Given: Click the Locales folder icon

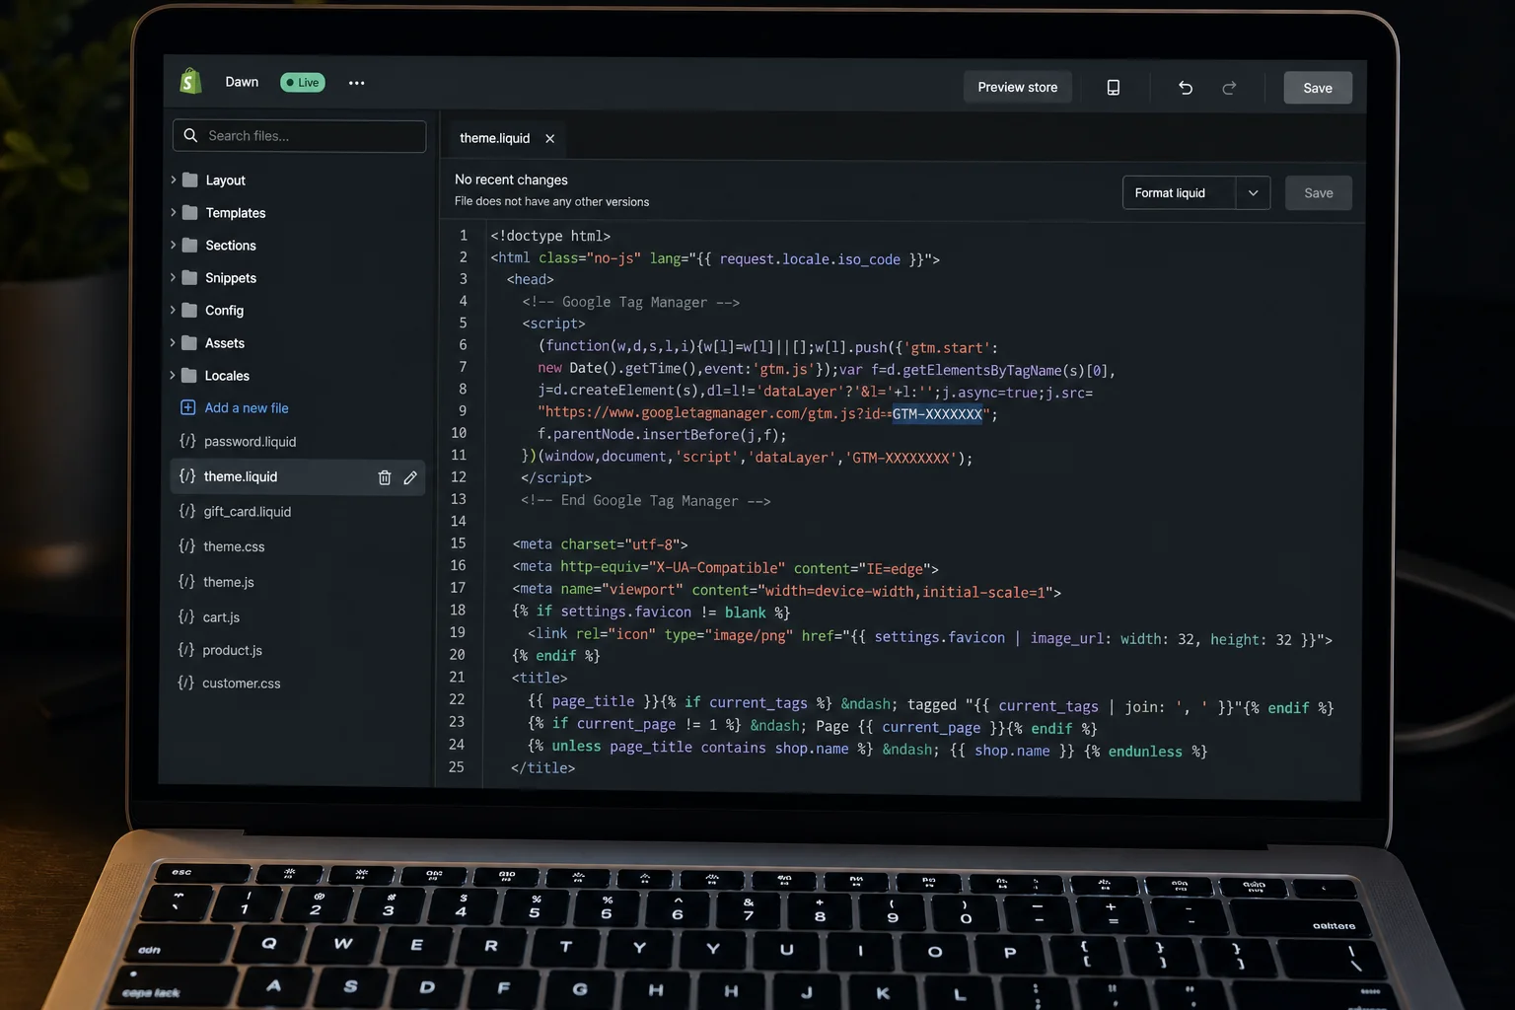Looking at the screenshot, I should point(190,375).
